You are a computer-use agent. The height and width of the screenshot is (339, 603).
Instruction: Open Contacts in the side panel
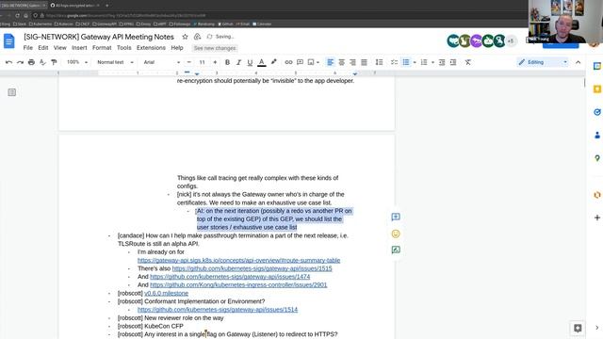click(596, 136)
